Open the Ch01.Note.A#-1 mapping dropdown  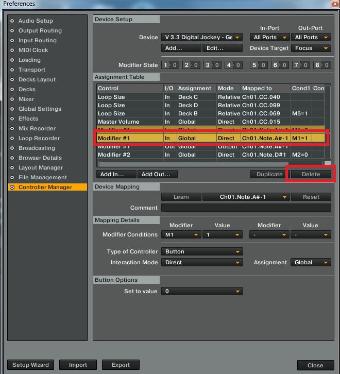click(246, 197)
